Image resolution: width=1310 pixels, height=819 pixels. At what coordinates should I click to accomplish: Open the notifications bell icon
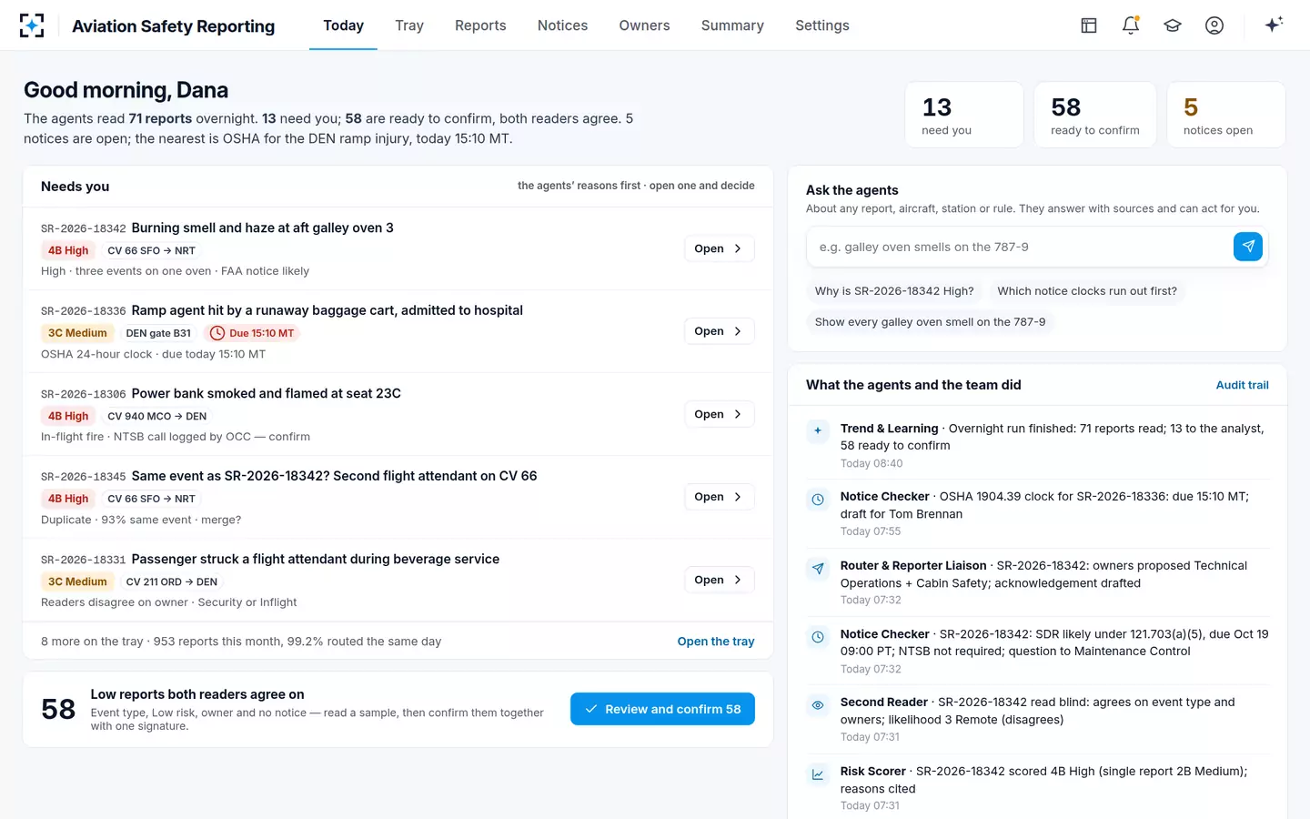coord(1131,25)
